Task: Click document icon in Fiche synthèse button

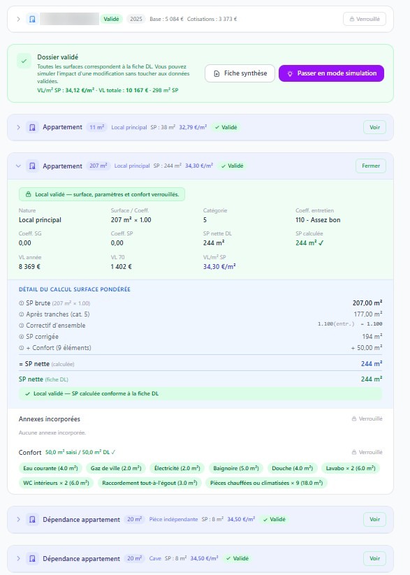Action: [x=217, y=73]
